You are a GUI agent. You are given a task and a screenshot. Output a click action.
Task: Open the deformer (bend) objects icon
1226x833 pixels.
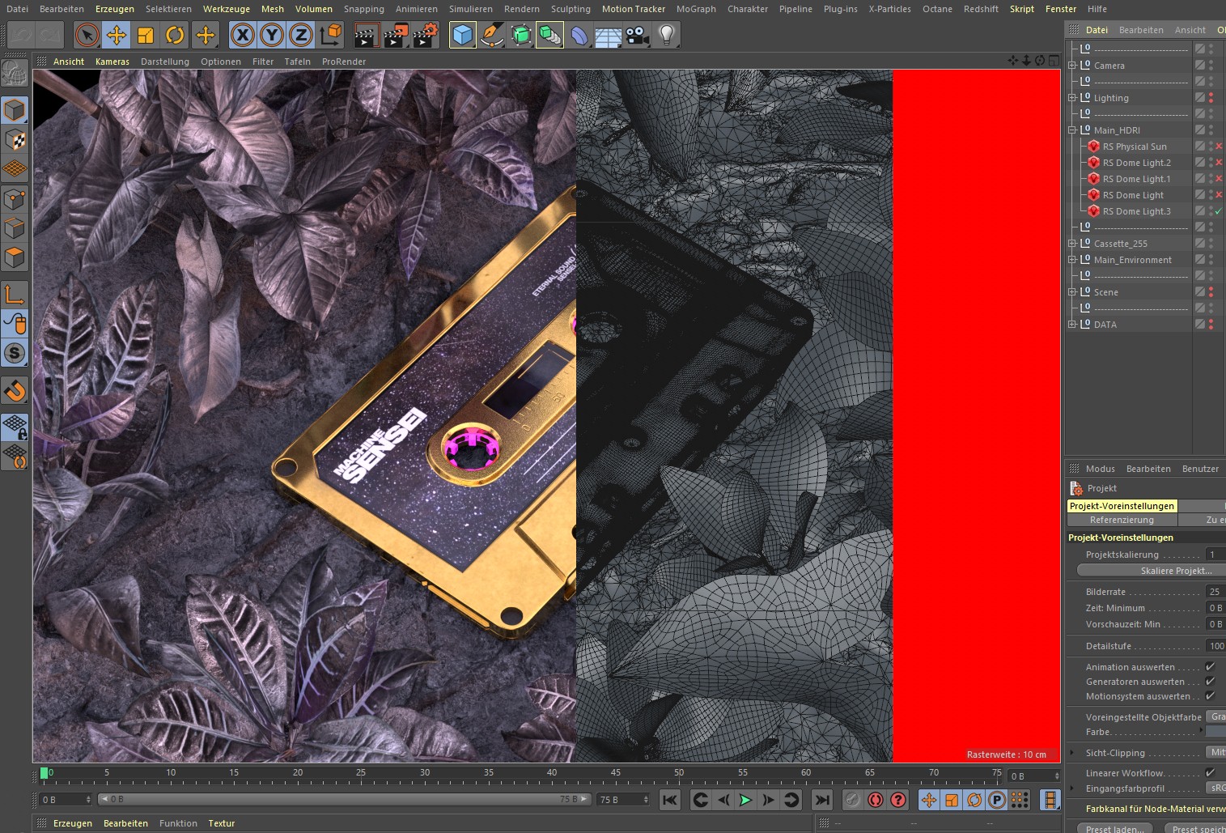point(579,35)
